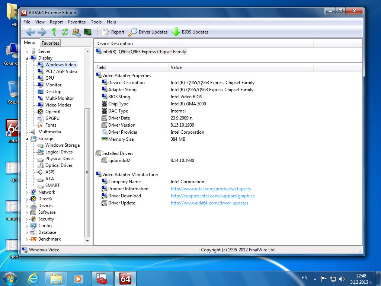
Task: Click the Report page icon
Action: pyautogui.click(x=105, y=32)
